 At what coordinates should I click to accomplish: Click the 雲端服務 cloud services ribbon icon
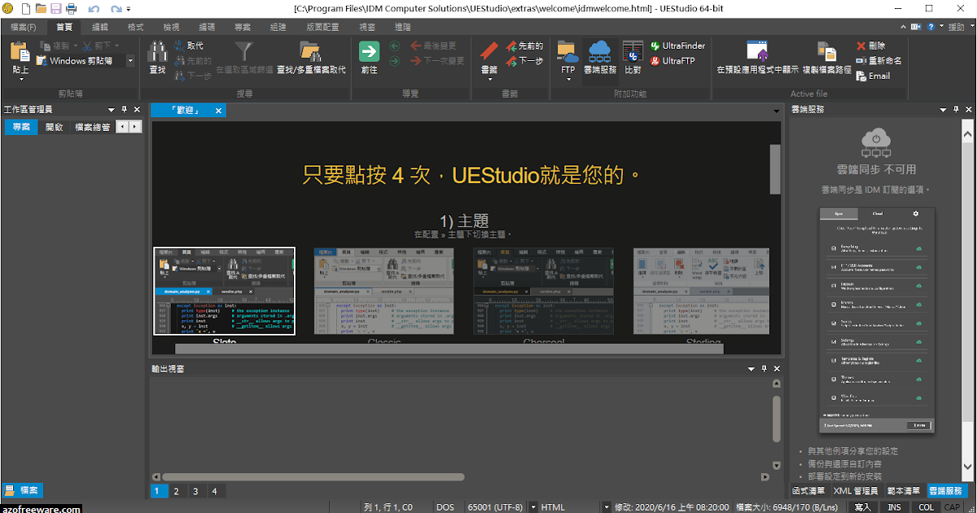(x=599, y=50)
